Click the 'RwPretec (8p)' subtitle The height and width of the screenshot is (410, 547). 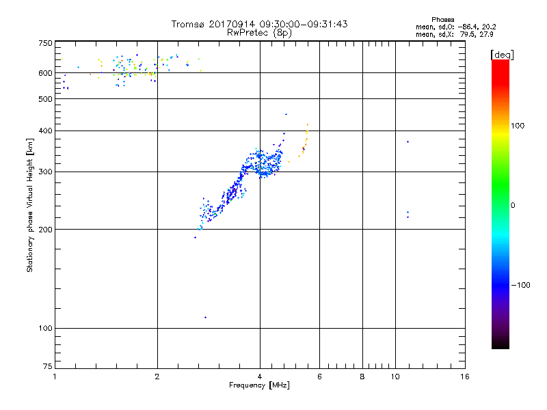click(x=259, y=33)
